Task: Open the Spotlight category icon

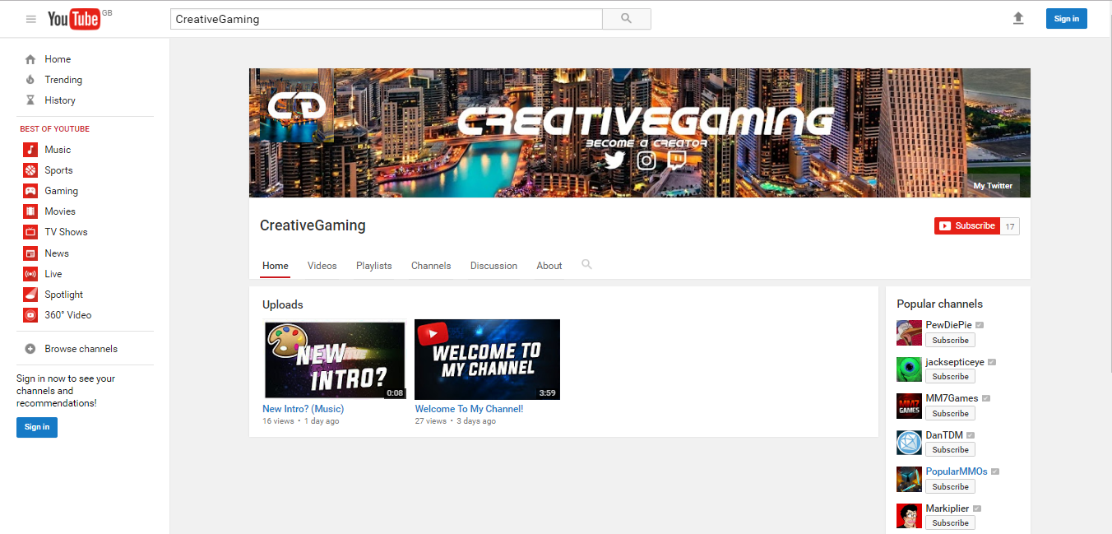Action: [30, 295]
